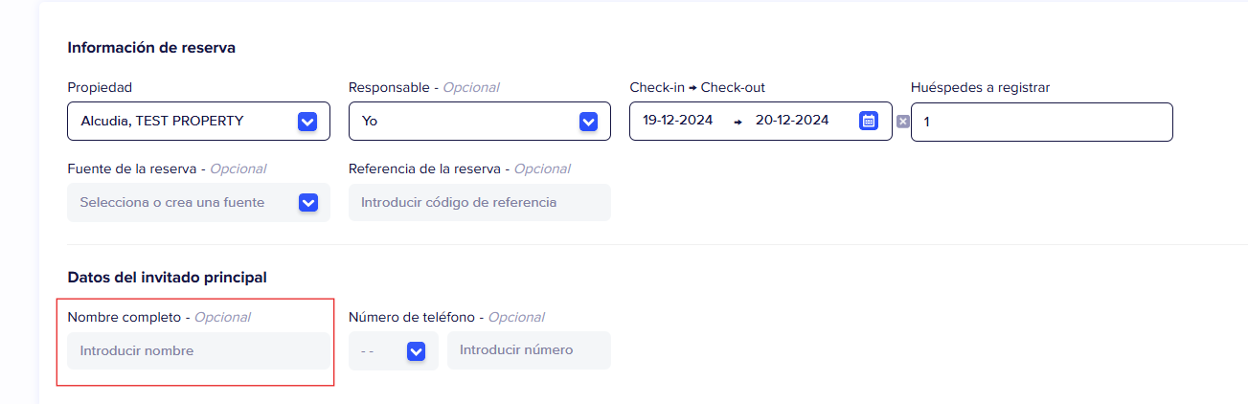
Task: Click the Fuente de la reserva chevron
Action: coord(307,202)
